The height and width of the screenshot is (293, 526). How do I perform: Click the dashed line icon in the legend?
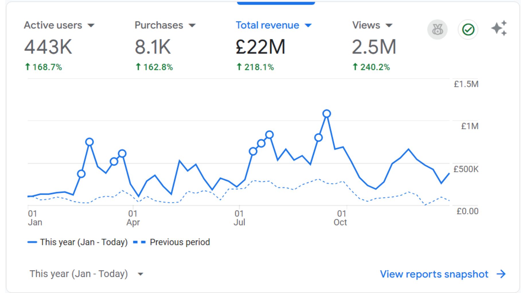139,242
